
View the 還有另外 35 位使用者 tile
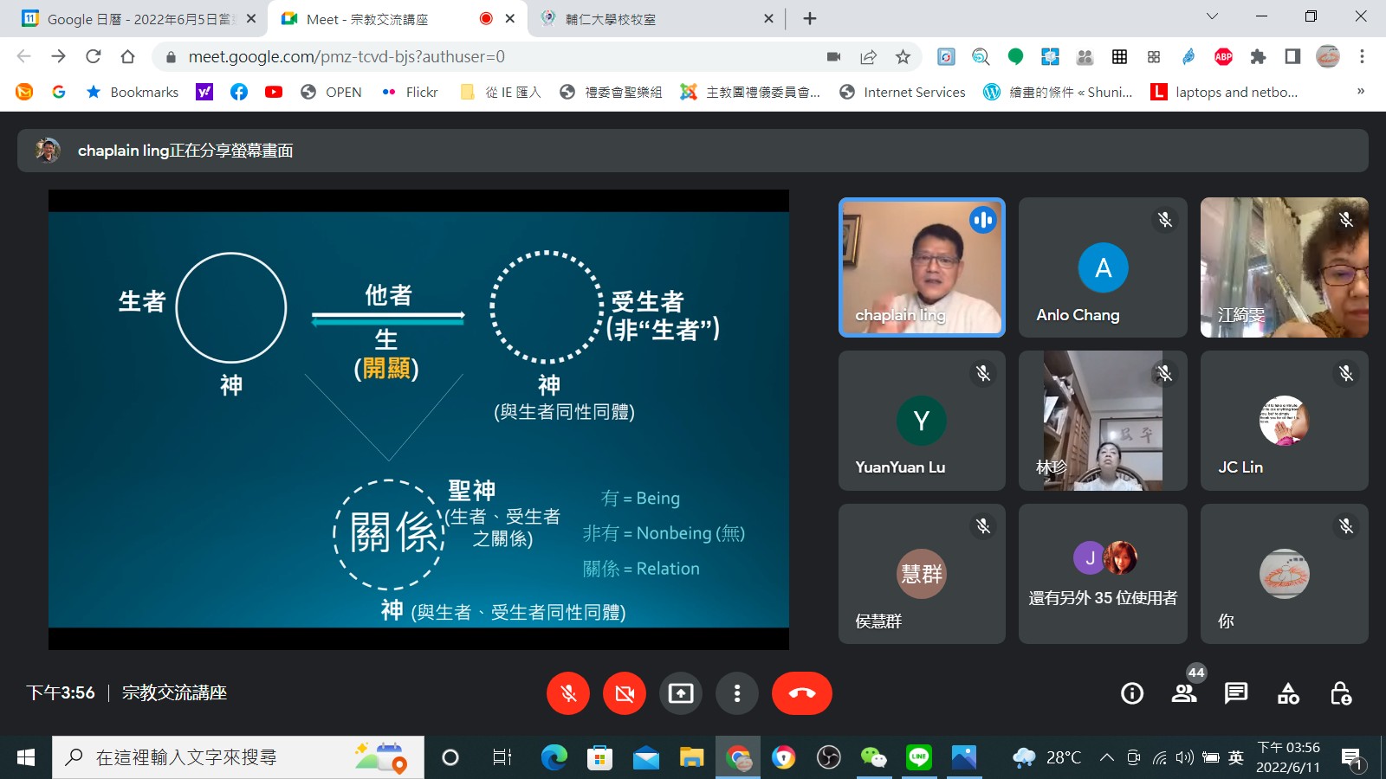pos(1103,574)
